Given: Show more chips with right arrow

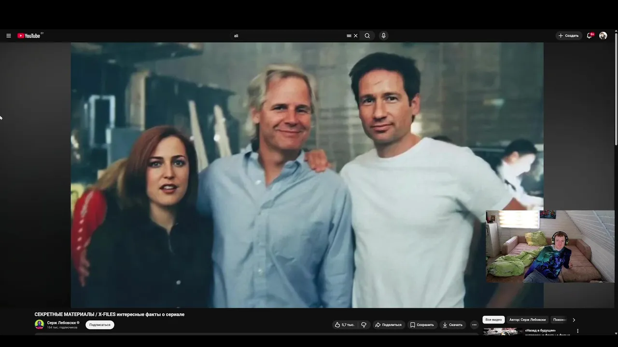Looking at the screenshot, I should tap(574, 320).
